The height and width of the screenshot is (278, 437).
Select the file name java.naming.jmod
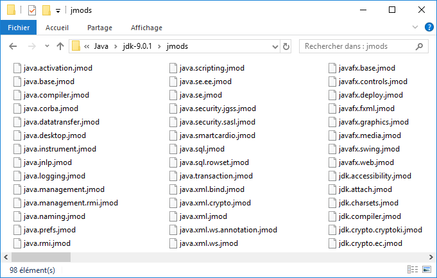[x=55, y=216]
